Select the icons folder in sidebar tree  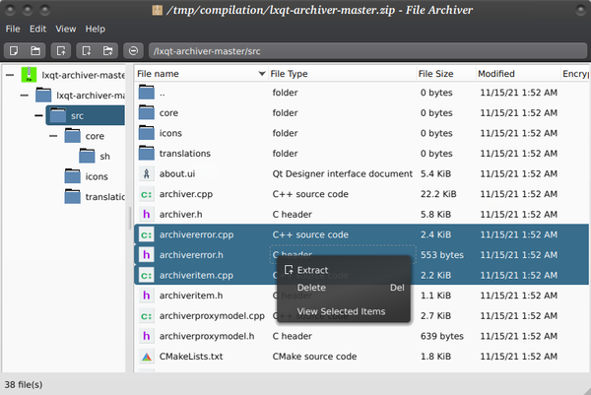(x=97, y=176)
